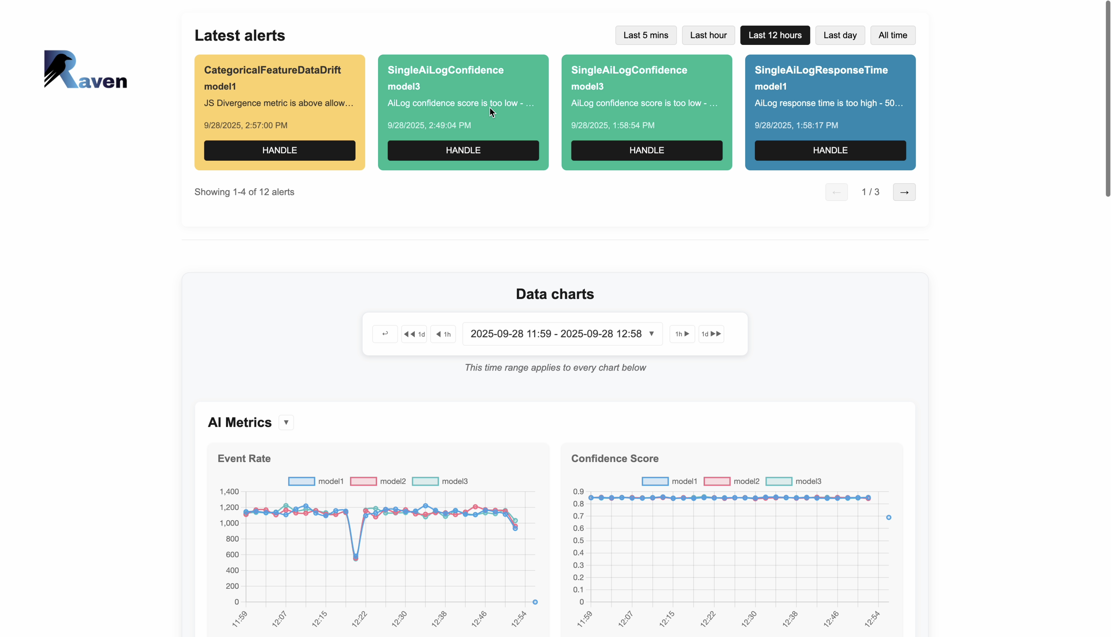Click the reset time range icon
Viewport: 1111px width, 637px height.
[x=385, y=333]
